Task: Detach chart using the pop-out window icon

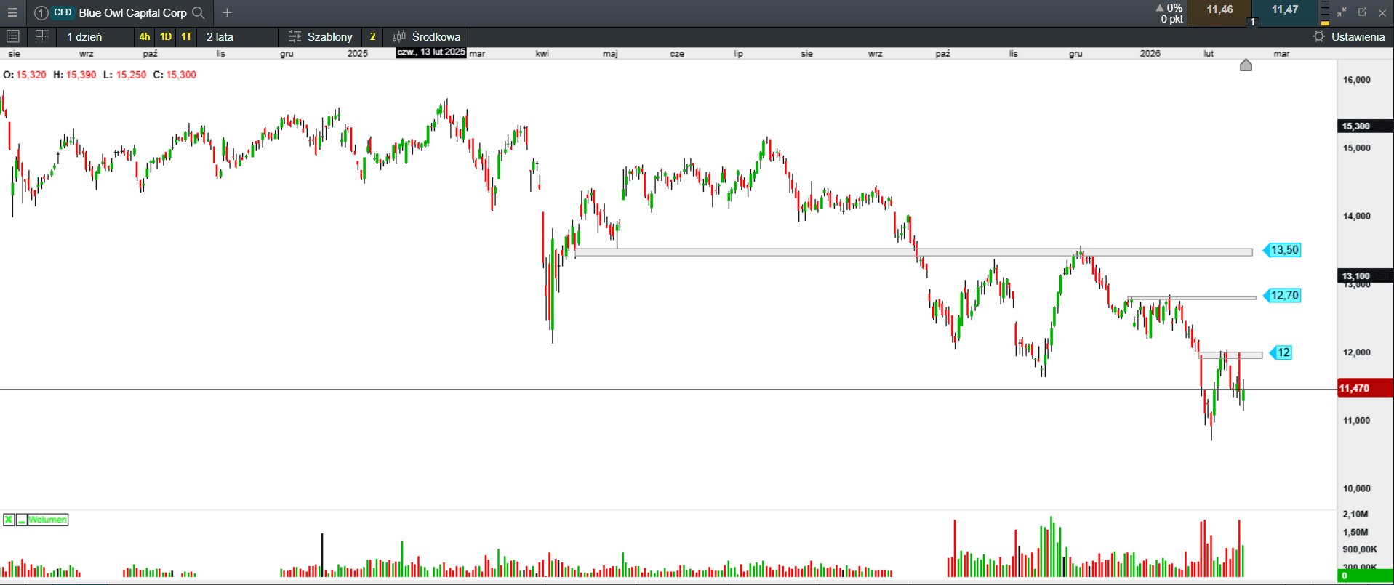Action: tap(1362, 12)
